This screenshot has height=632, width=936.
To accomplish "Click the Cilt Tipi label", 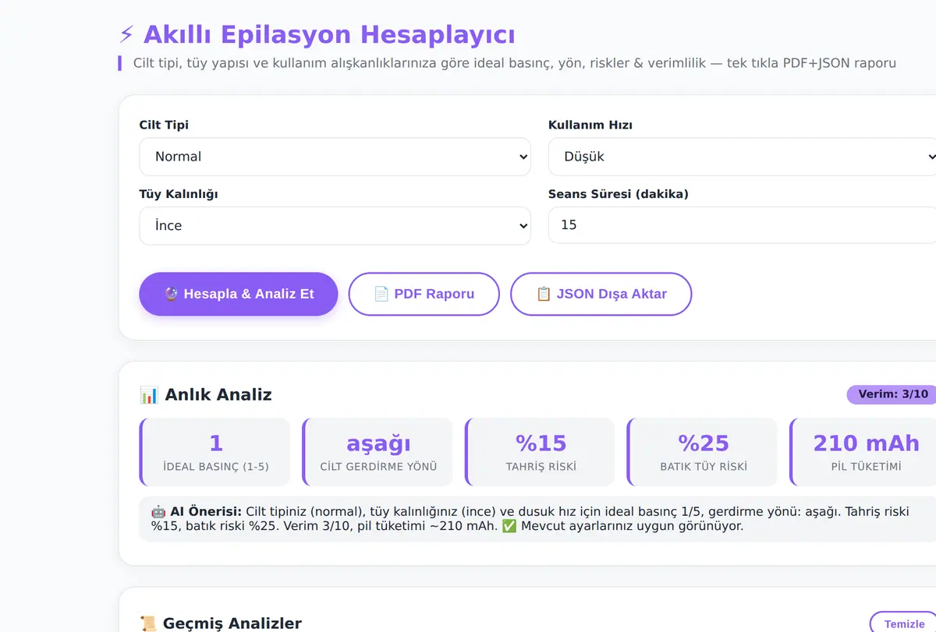I will pyautogui.click(x=164, y=125).
